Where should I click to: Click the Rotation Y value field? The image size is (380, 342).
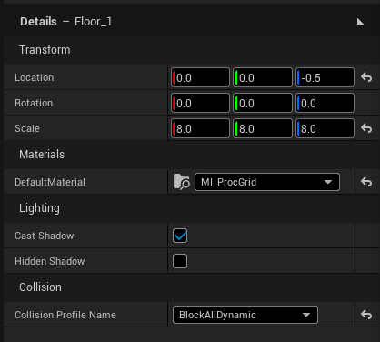[x=263, y=103]
